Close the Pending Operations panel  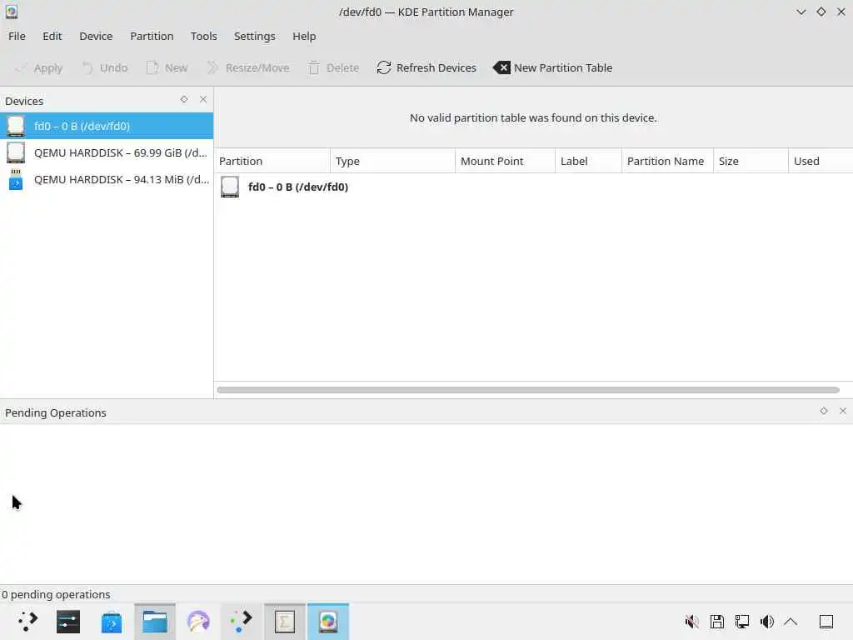click(843, 411)
